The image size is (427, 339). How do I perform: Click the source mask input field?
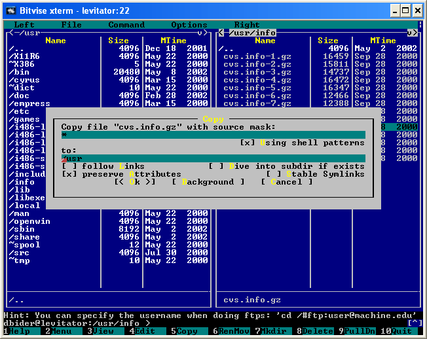coord(213,135)
